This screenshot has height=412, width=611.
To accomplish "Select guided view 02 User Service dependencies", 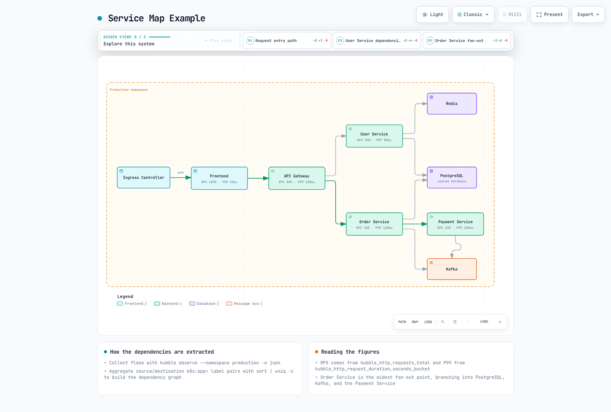I will 377,40.
